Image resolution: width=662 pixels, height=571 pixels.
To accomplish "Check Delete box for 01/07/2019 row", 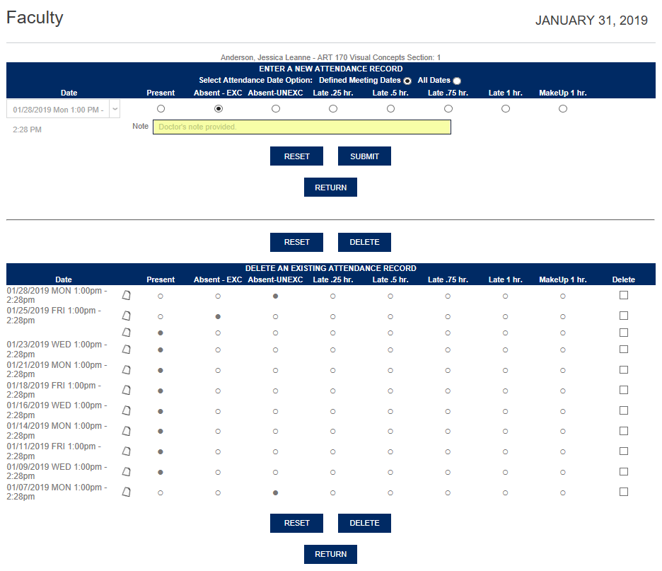I will [x=624, y=492].
